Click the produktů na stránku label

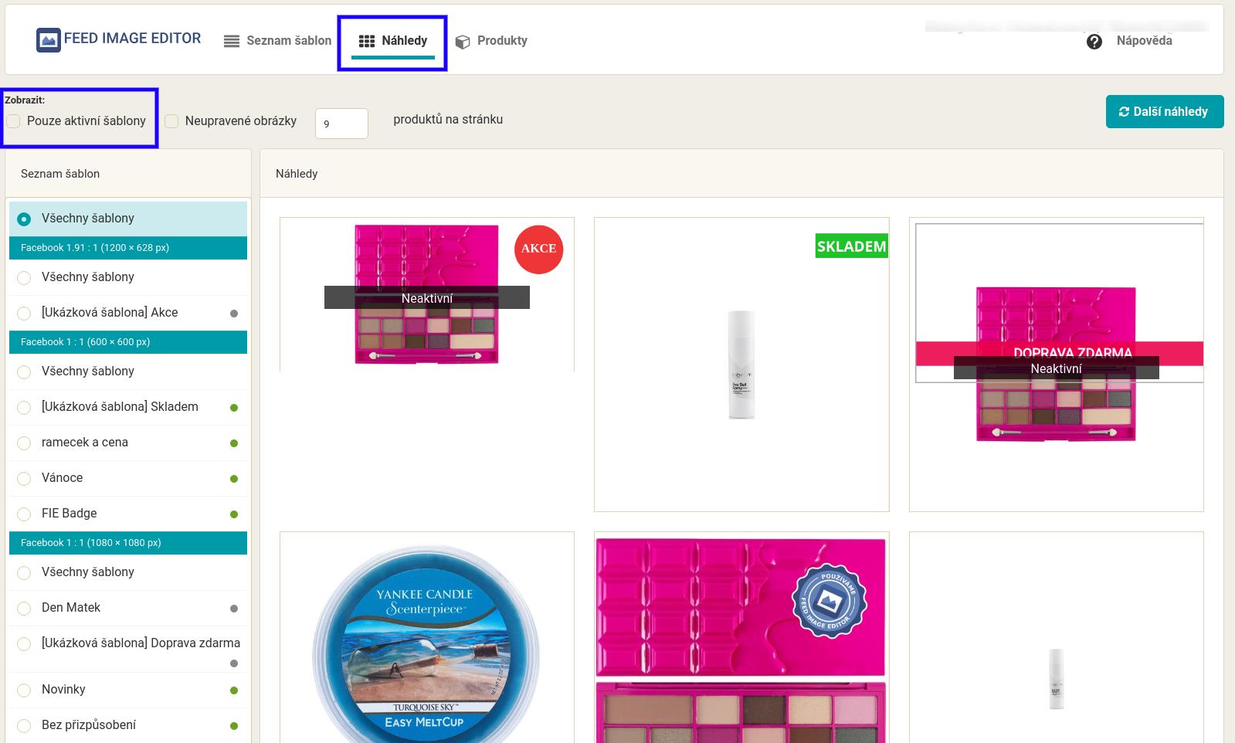tap(448, 119)
